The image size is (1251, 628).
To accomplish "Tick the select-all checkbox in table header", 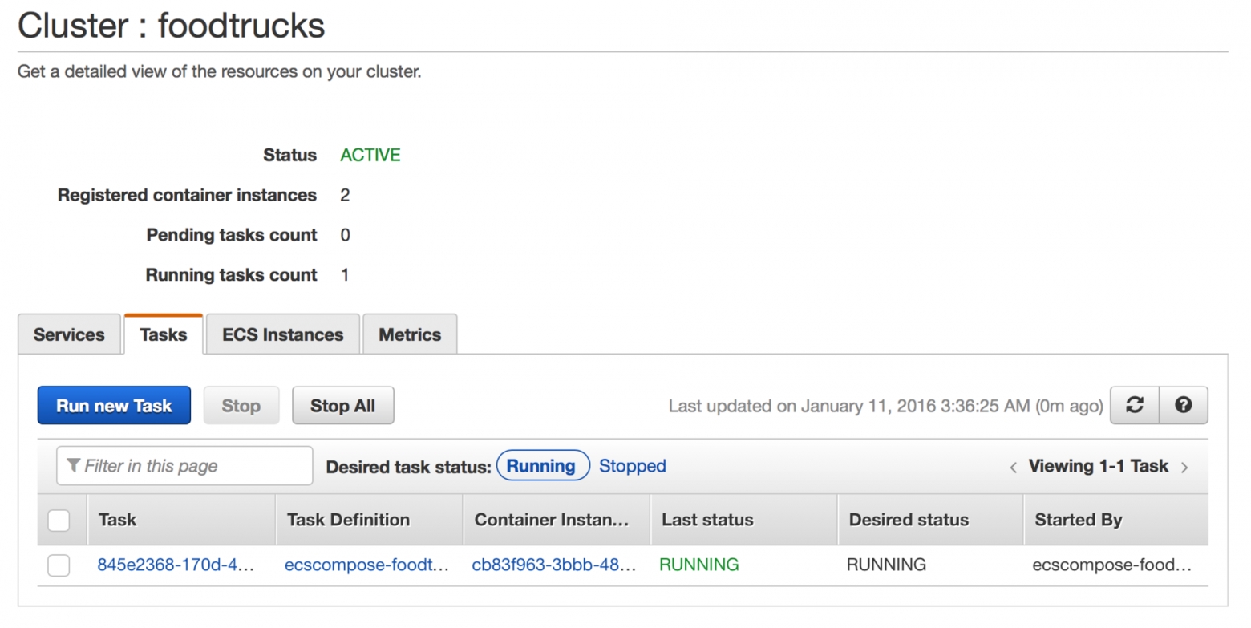I will [x=59, y=521].
